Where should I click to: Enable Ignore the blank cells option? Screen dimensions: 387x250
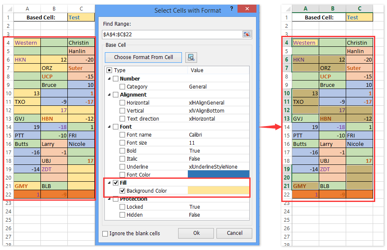pyautogui.click(x=105, y=233)
